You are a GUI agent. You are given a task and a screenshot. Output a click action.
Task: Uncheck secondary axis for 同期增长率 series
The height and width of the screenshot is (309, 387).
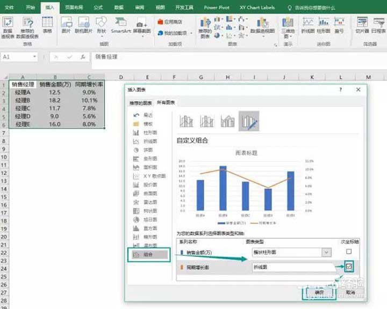tap(349, 267)
